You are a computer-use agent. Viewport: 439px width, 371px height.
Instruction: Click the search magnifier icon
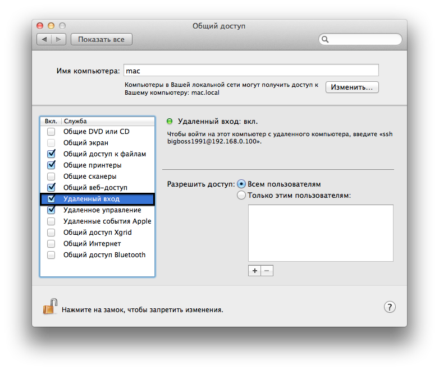pyautogui.click(x=325, y=39)
